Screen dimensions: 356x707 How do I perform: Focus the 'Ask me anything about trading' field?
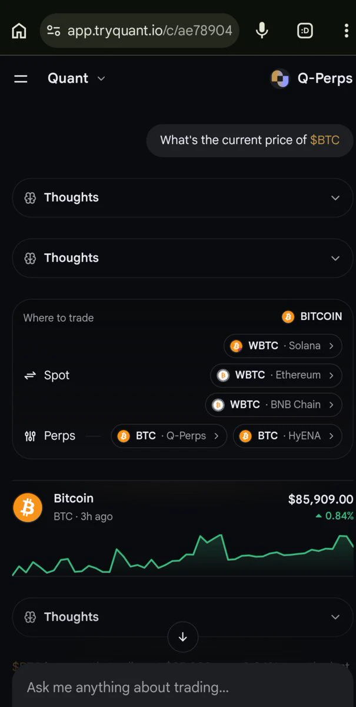click(x=182, y=687)
